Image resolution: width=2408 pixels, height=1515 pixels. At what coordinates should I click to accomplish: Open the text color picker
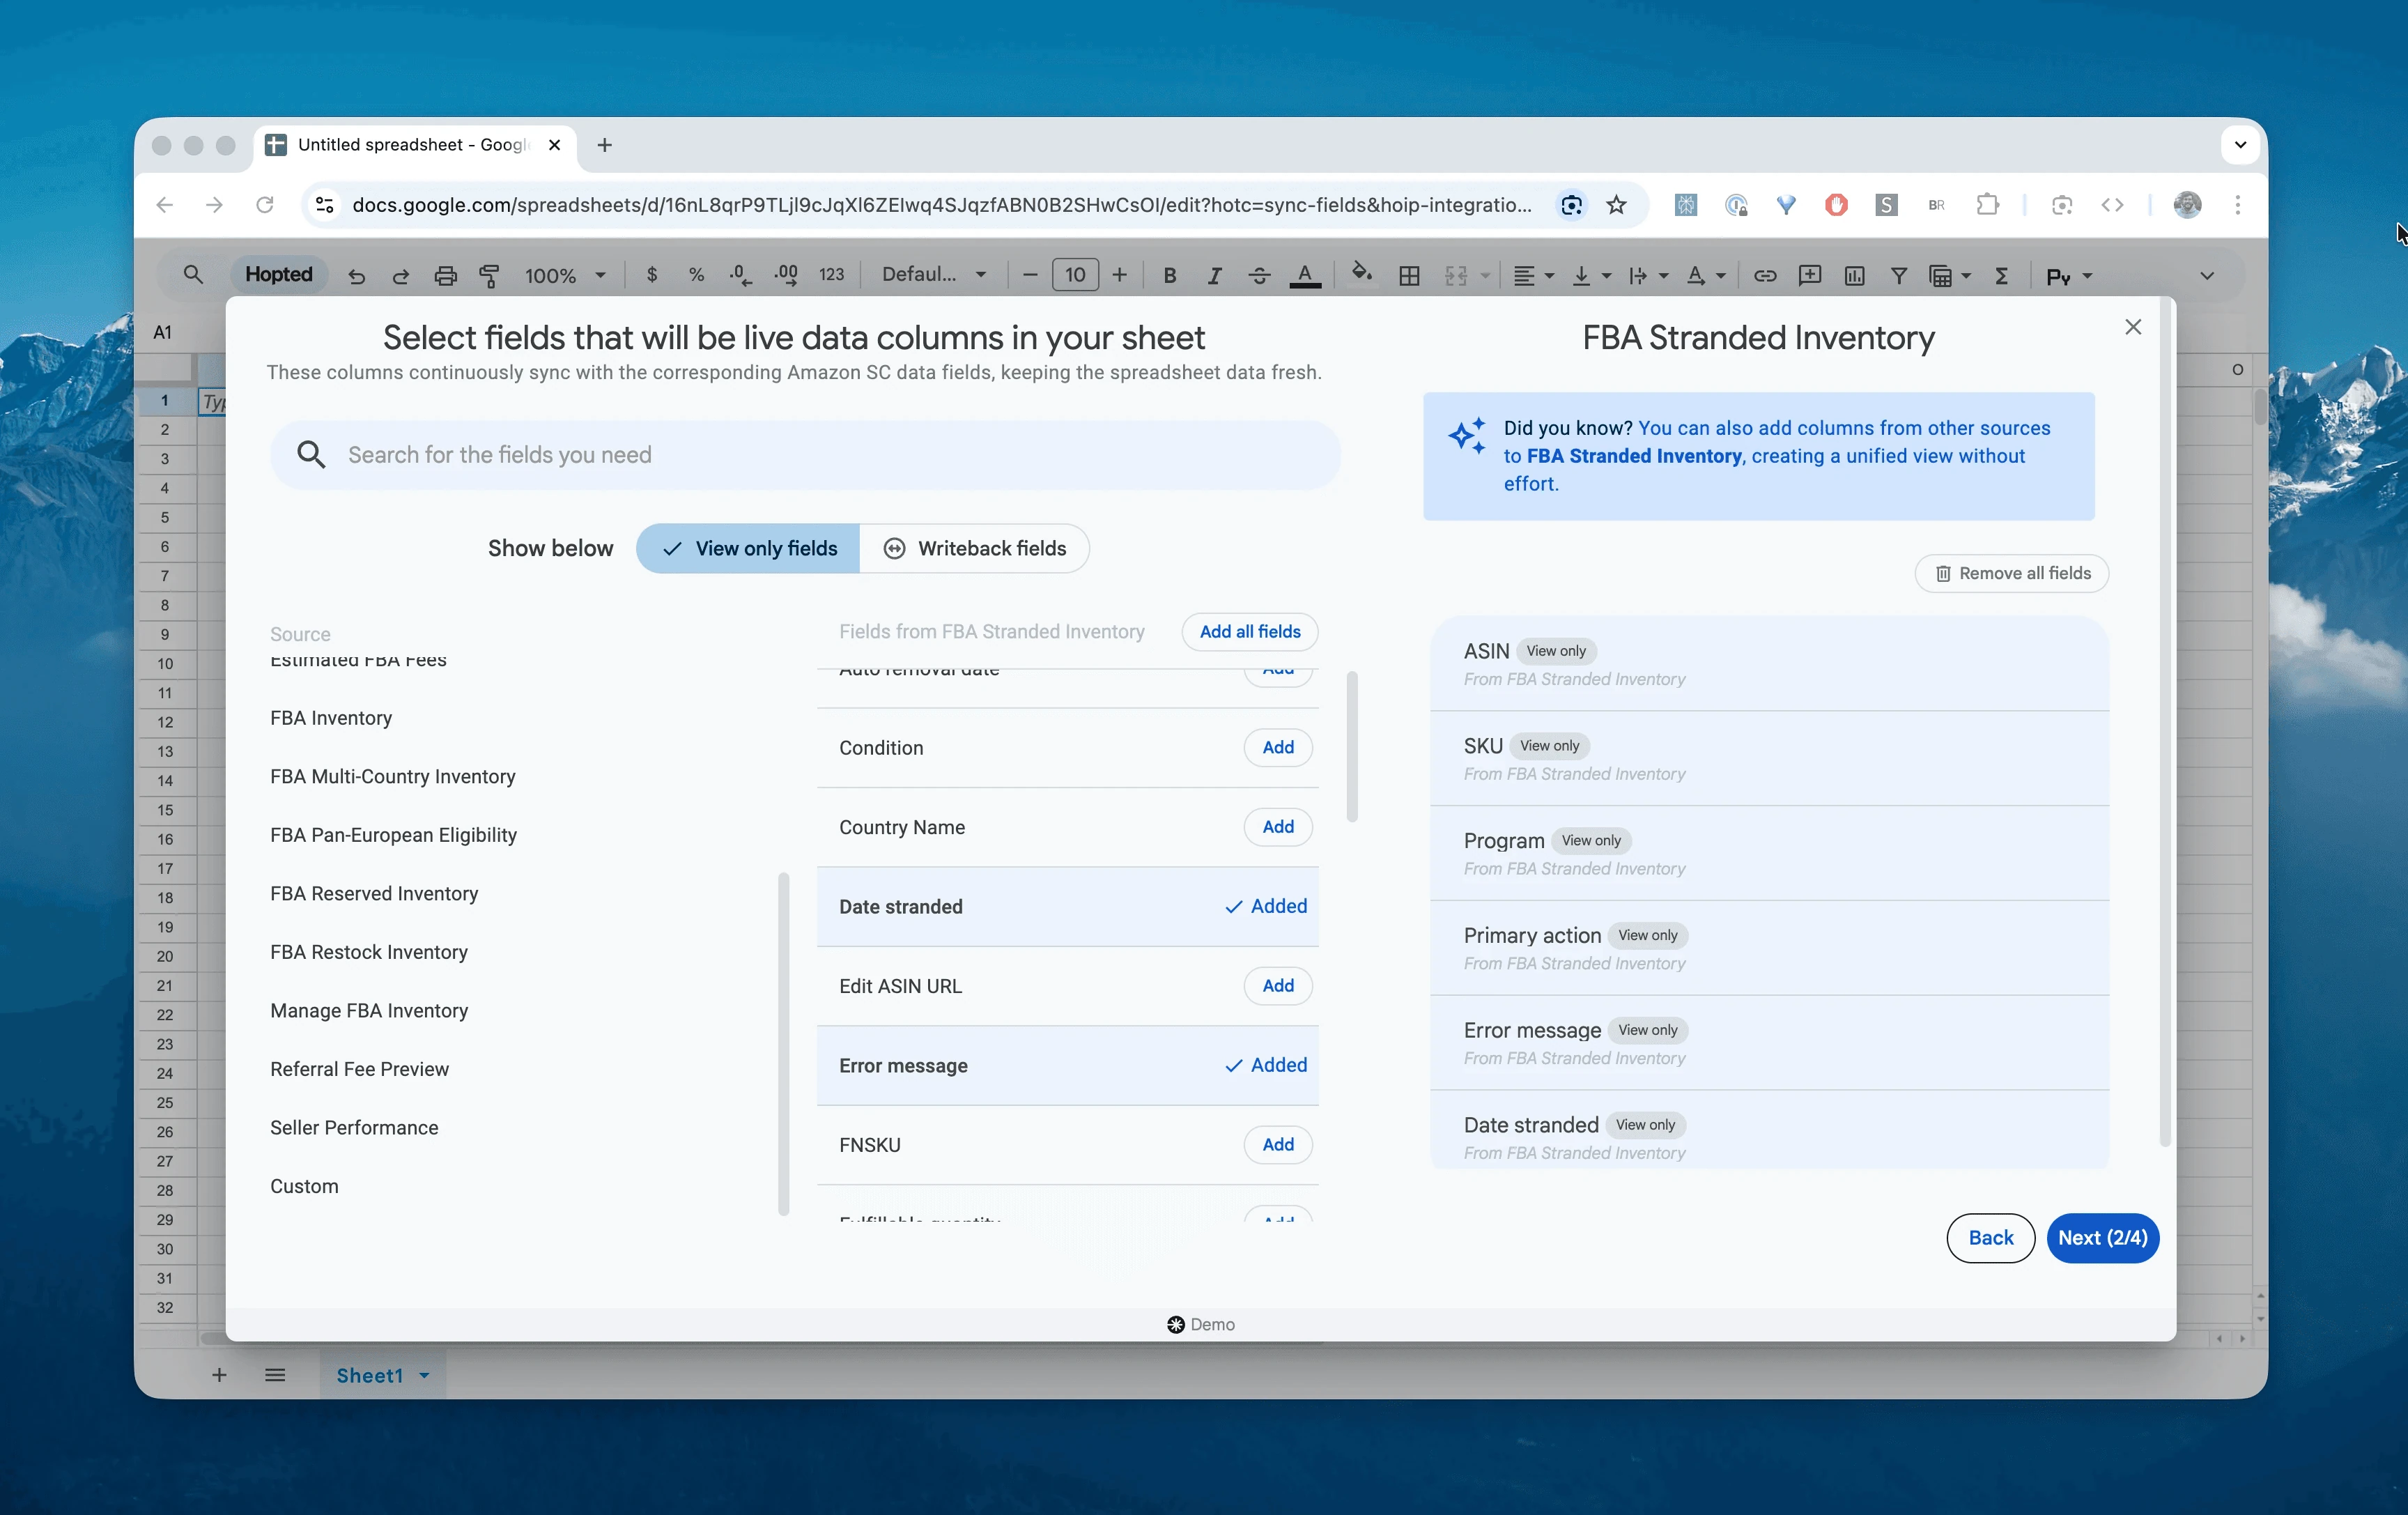click(x=1305, y=275)
